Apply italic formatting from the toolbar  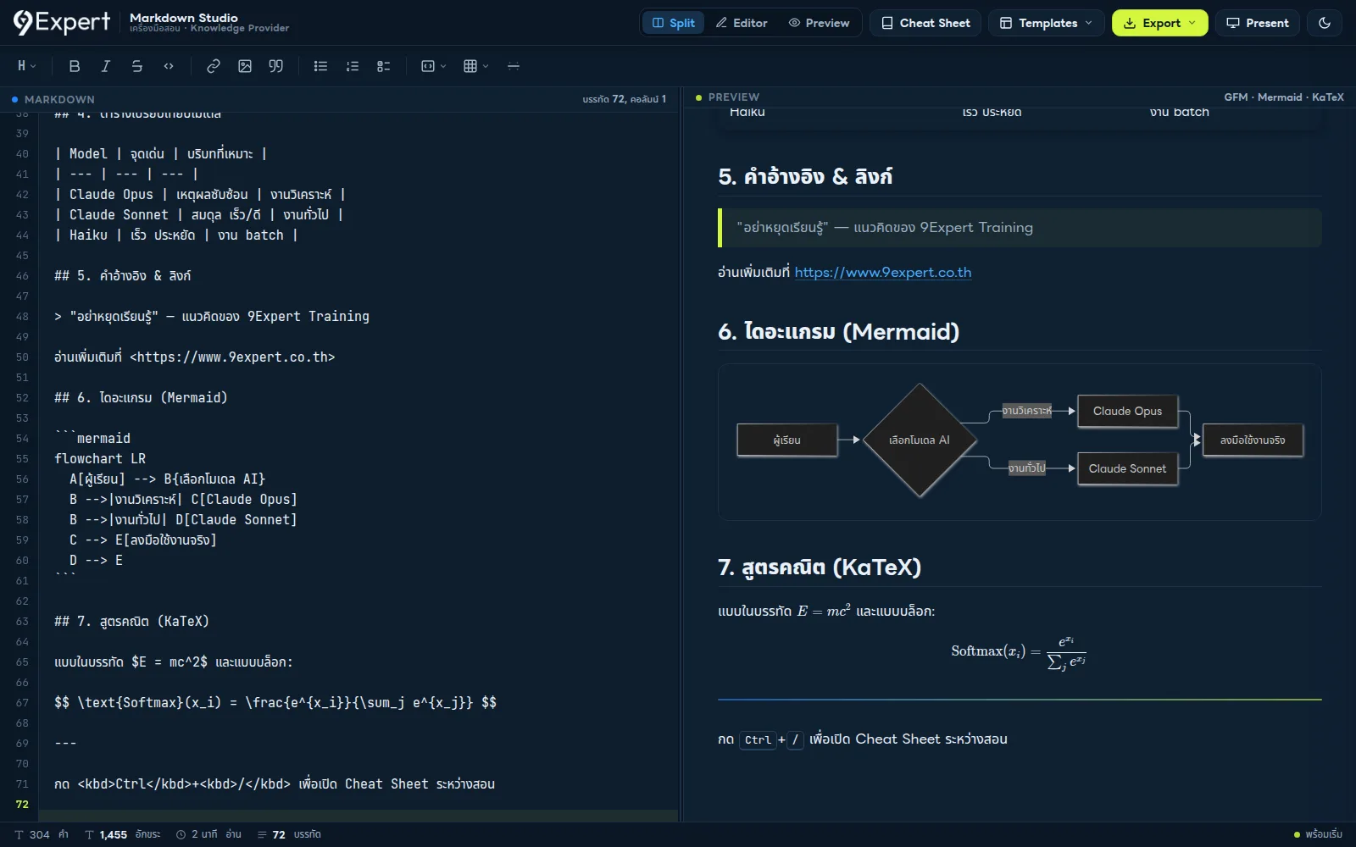coord(106,66)
